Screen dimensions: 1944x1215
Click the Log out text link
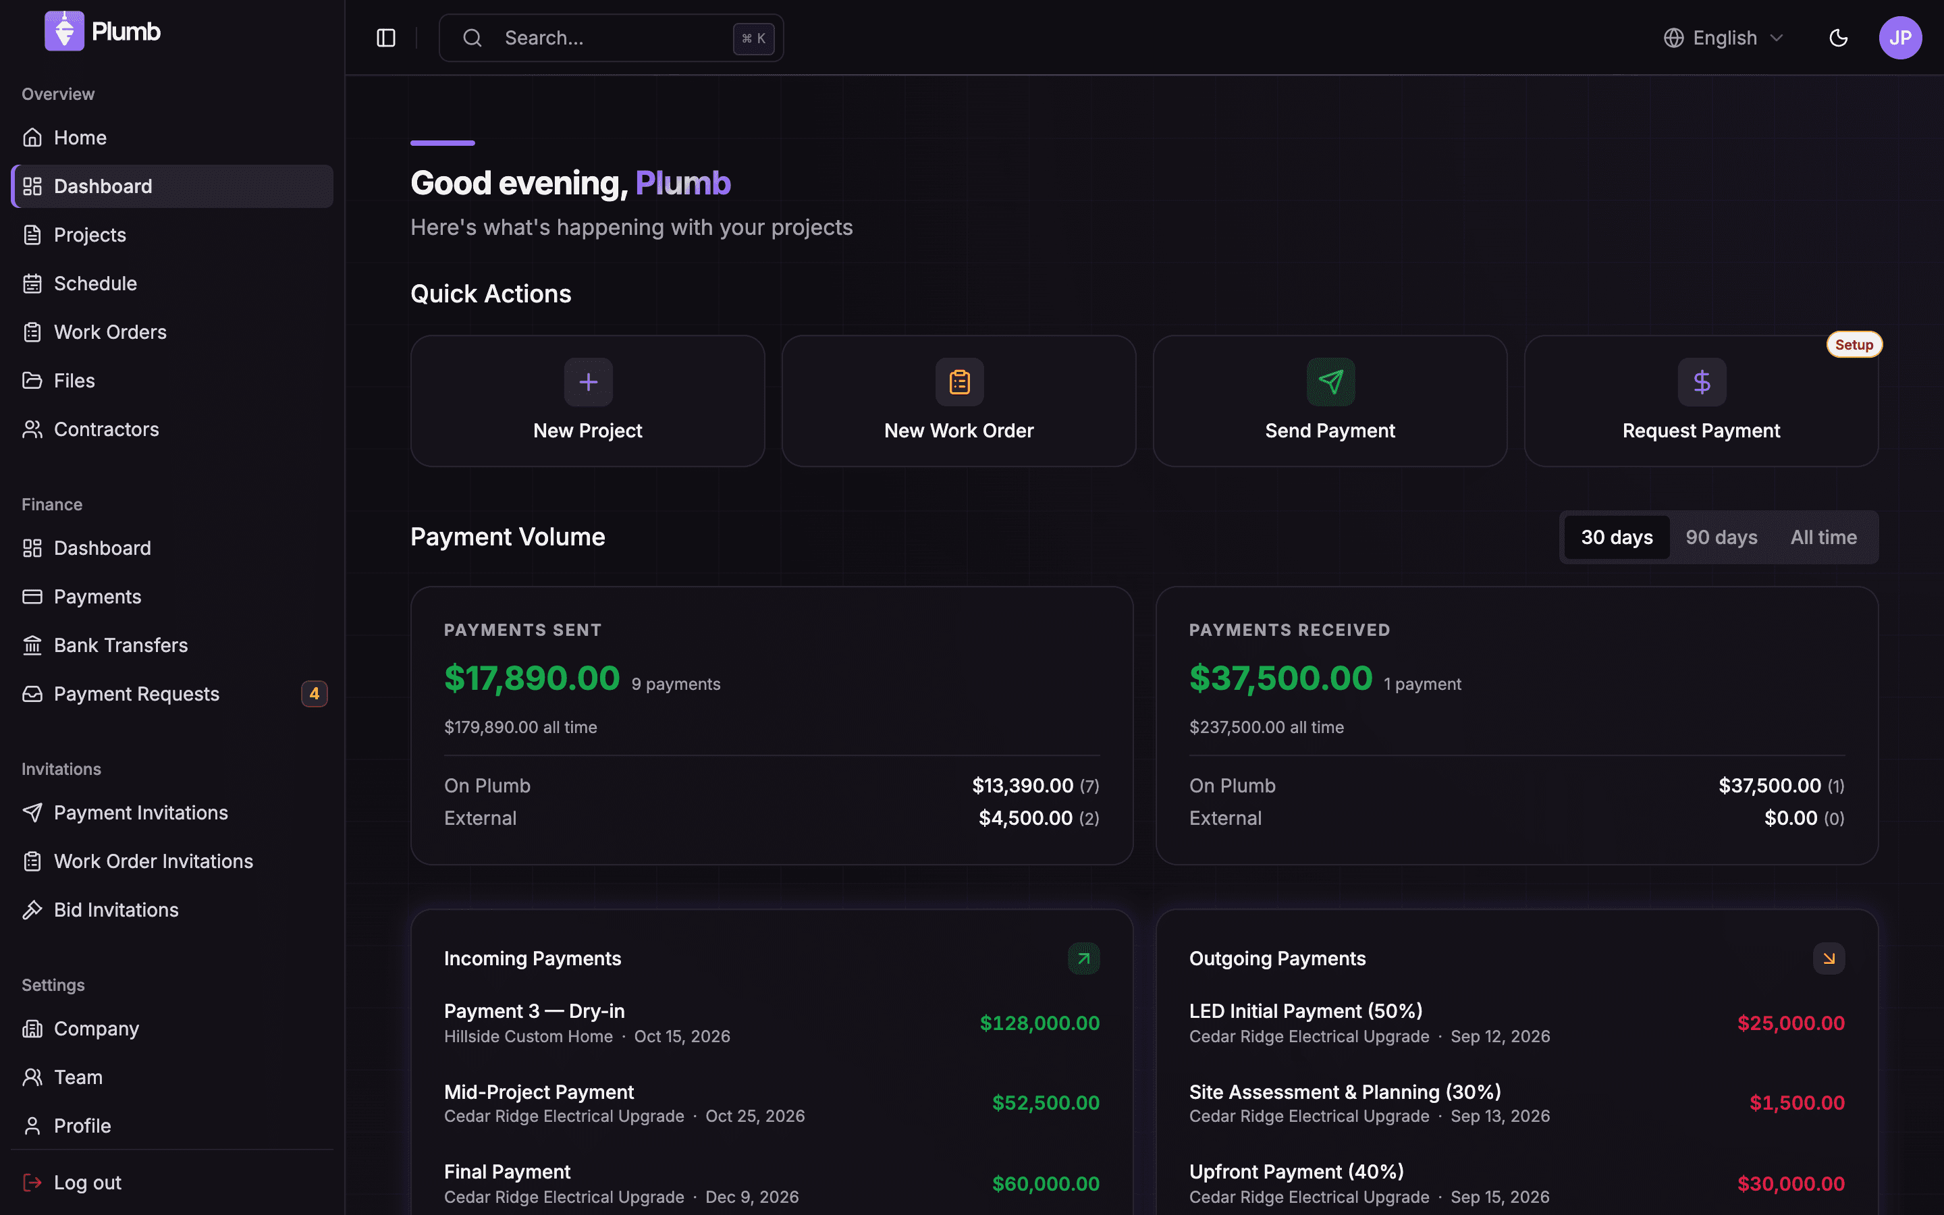pyautogui.click(x=88, y=1182)
